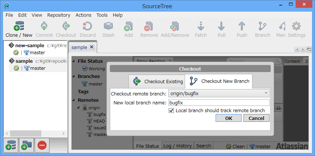Viewport: 315px width, 156px height.
Task: Open the Actions menu
Action: click(x=83, y=15)
